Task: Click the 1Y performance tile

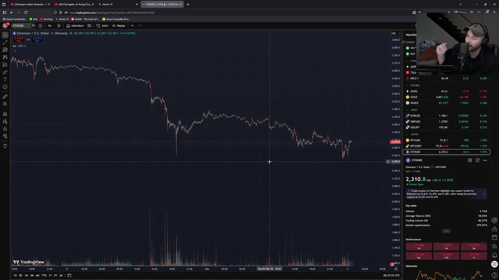Action: click(x=474, y=256)
